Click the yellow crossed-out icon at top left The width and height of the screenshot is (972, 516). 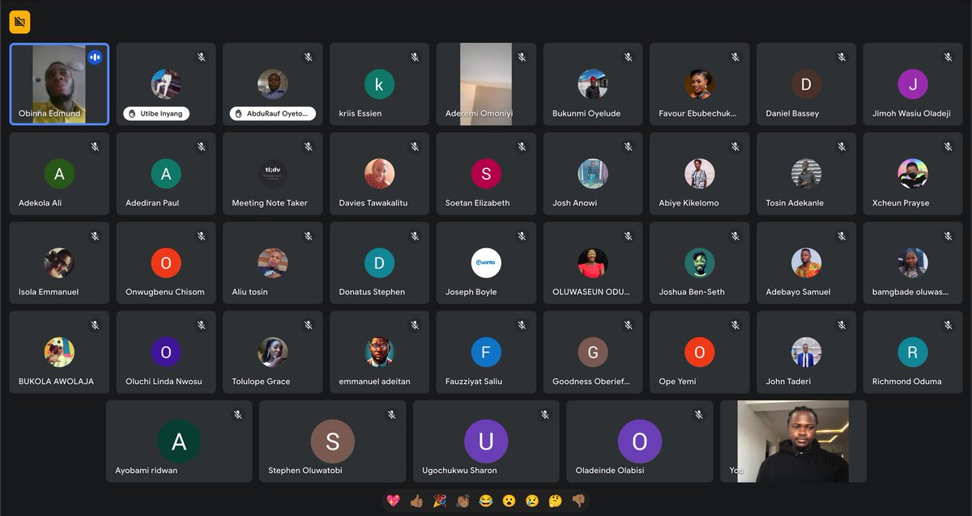pos(19,23)
